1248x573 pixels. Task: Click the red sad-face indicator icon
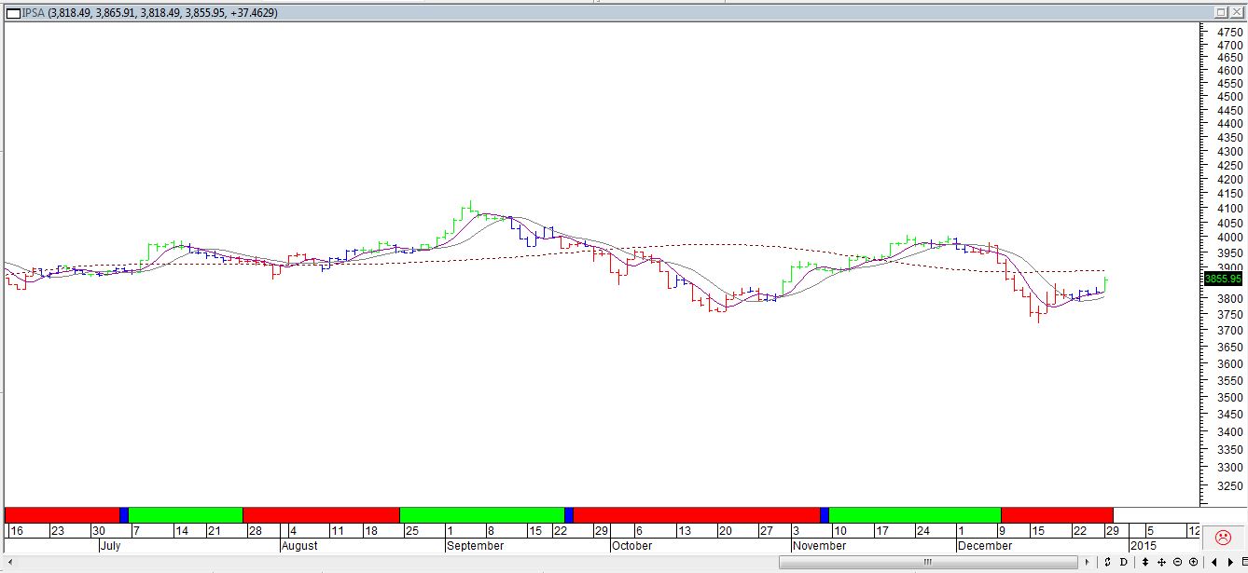[1223, 538]
